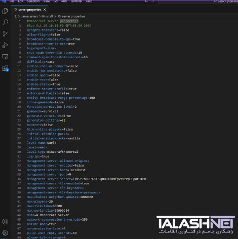This screenshot has height=239, width=238.
Task: Click the line 'force-gamemode=false'
Action: 45,102
